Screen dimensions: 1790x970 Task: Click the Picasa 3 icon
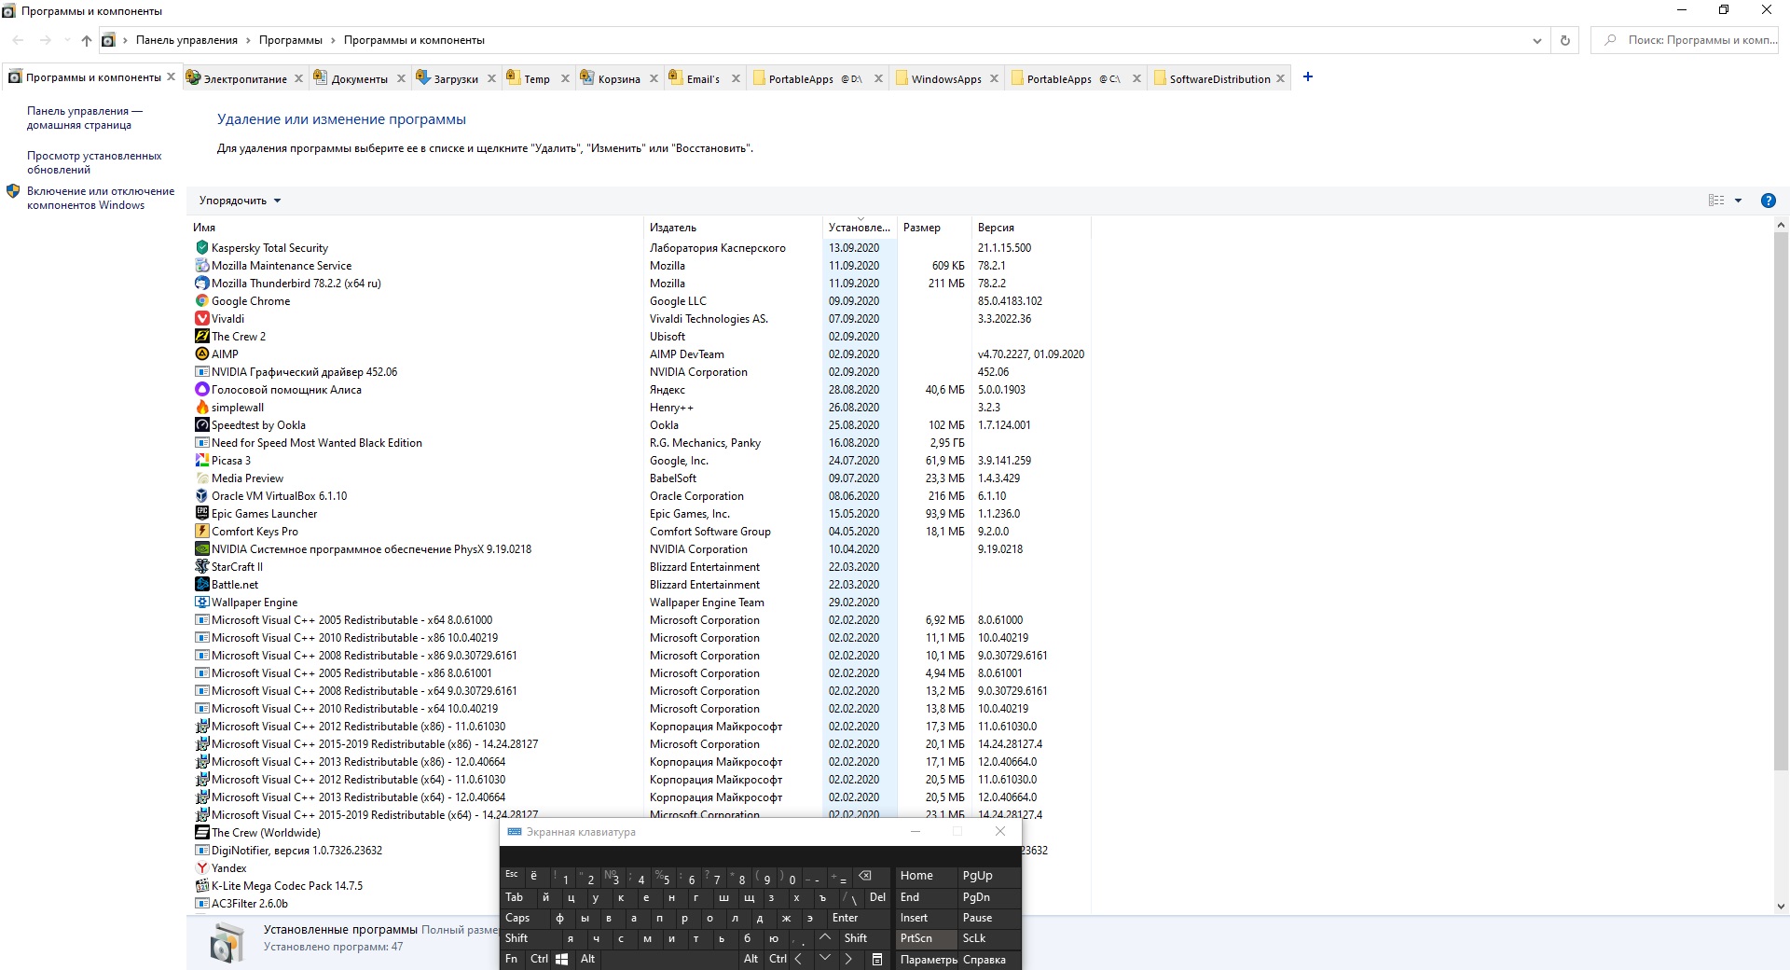(x=201, y=461)
